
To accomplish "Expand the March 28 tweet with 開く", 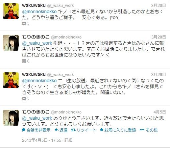I will [x=26, y=61].
